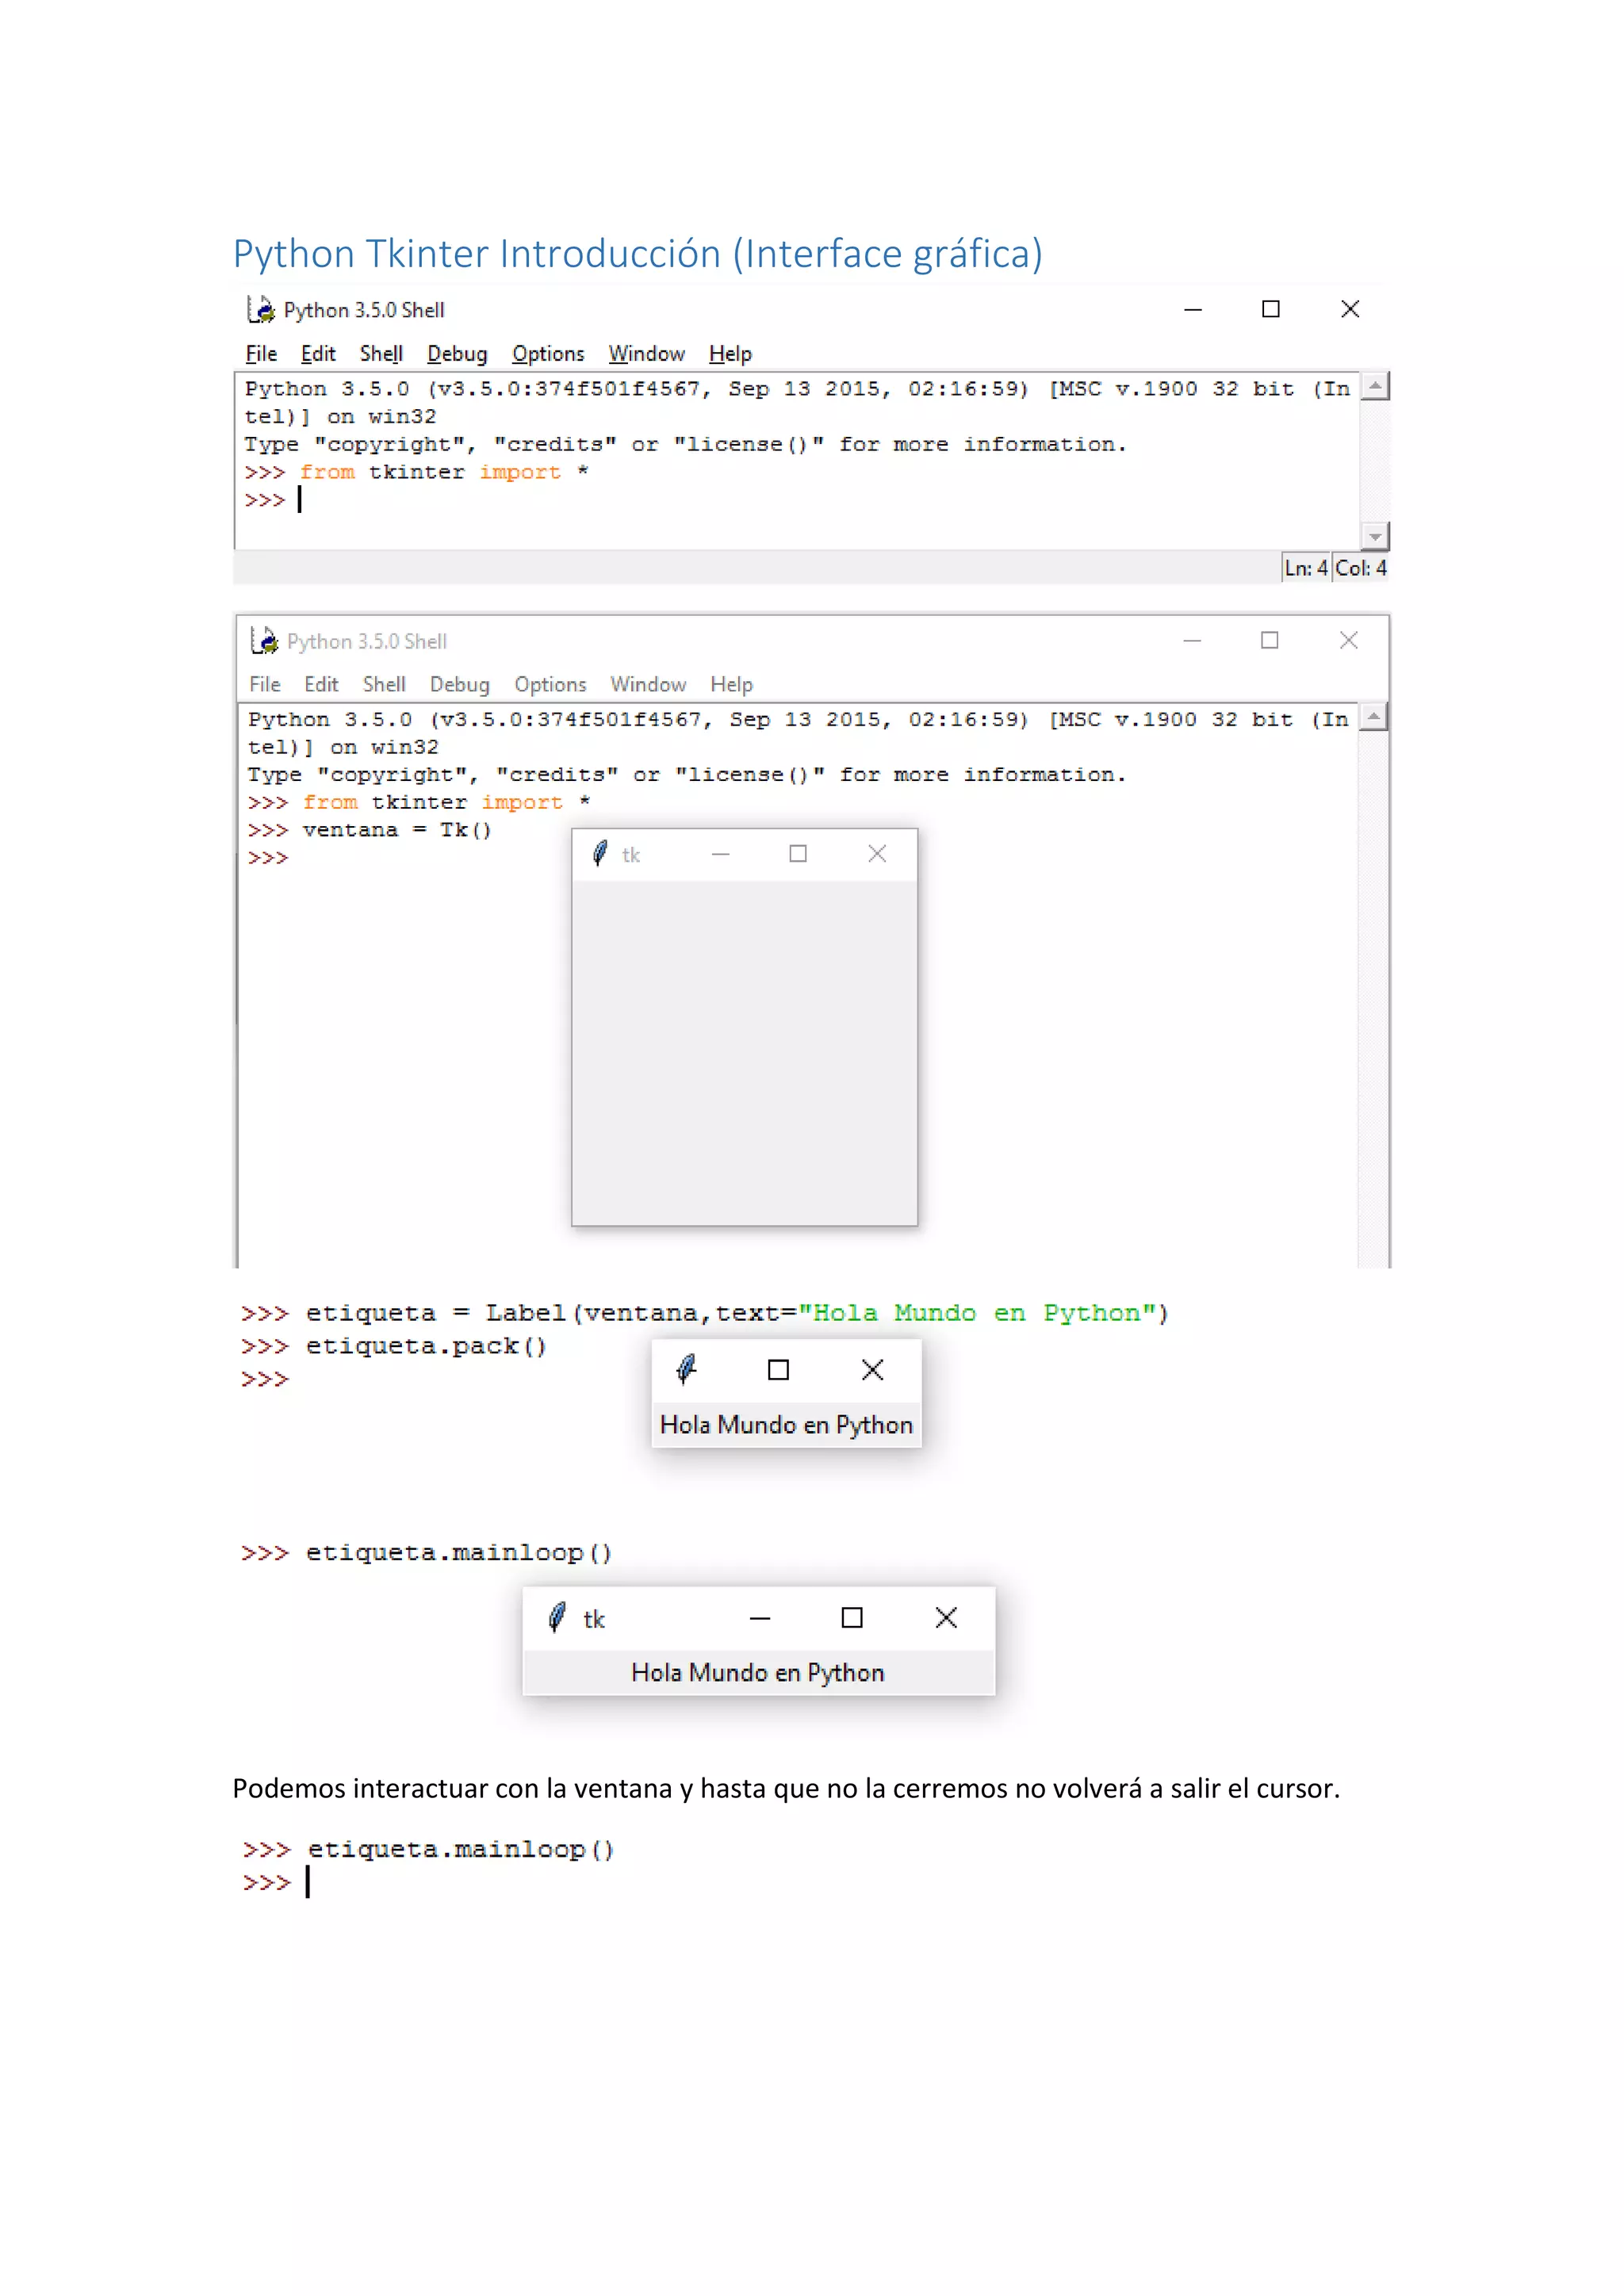Open the Options menu in top shell
Image resolution: width=1624 pixels, height=2296 pixels.
pyautogui.click(x=547, y=353)
